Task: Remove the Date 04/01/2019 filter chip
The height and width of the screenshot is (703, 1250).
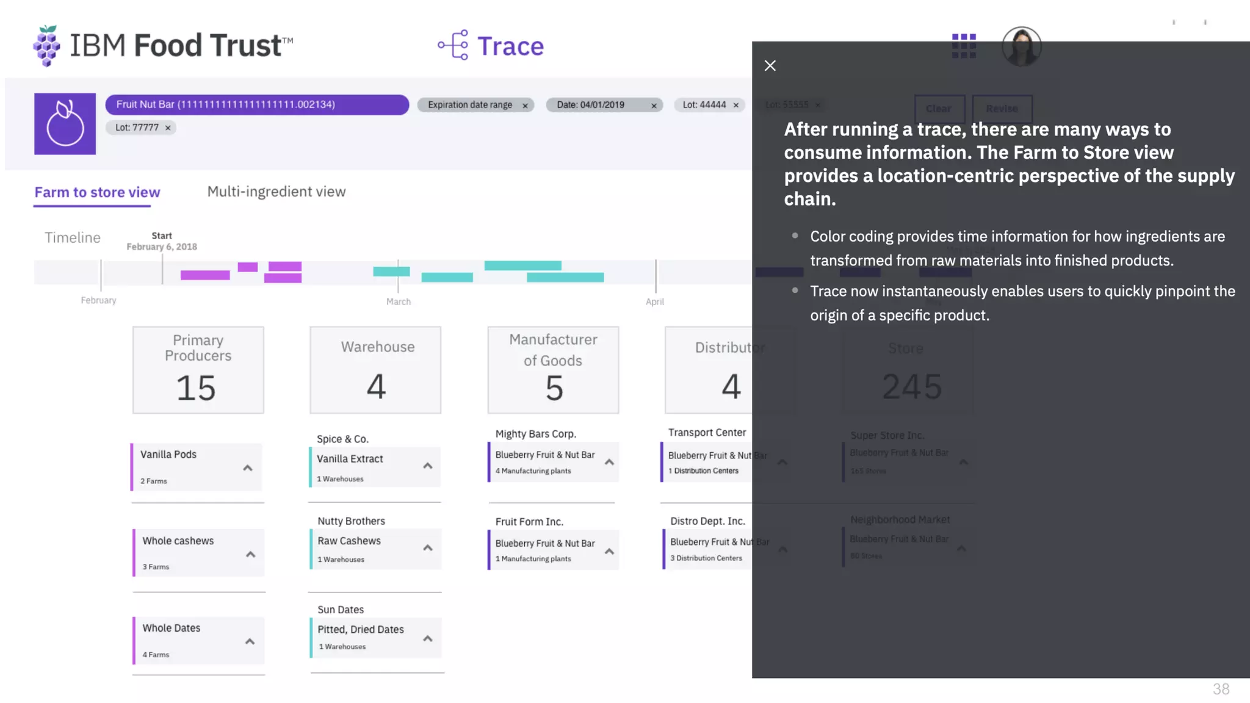Action: [x=654, y=106]
